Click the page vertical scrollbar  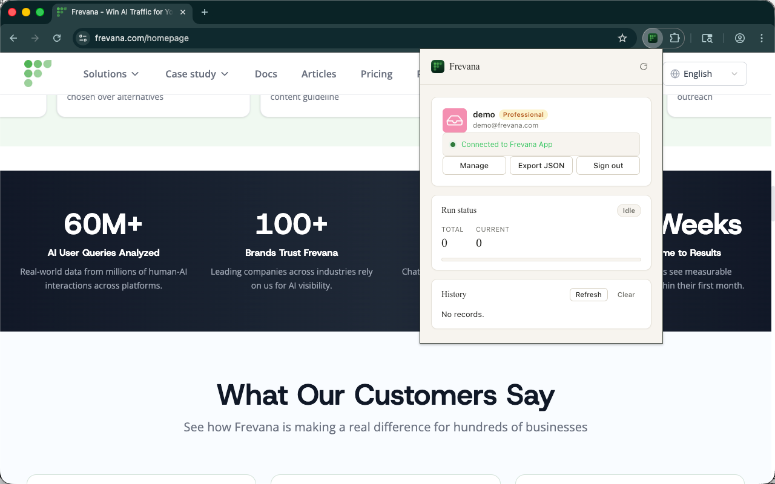coord(772,203)
